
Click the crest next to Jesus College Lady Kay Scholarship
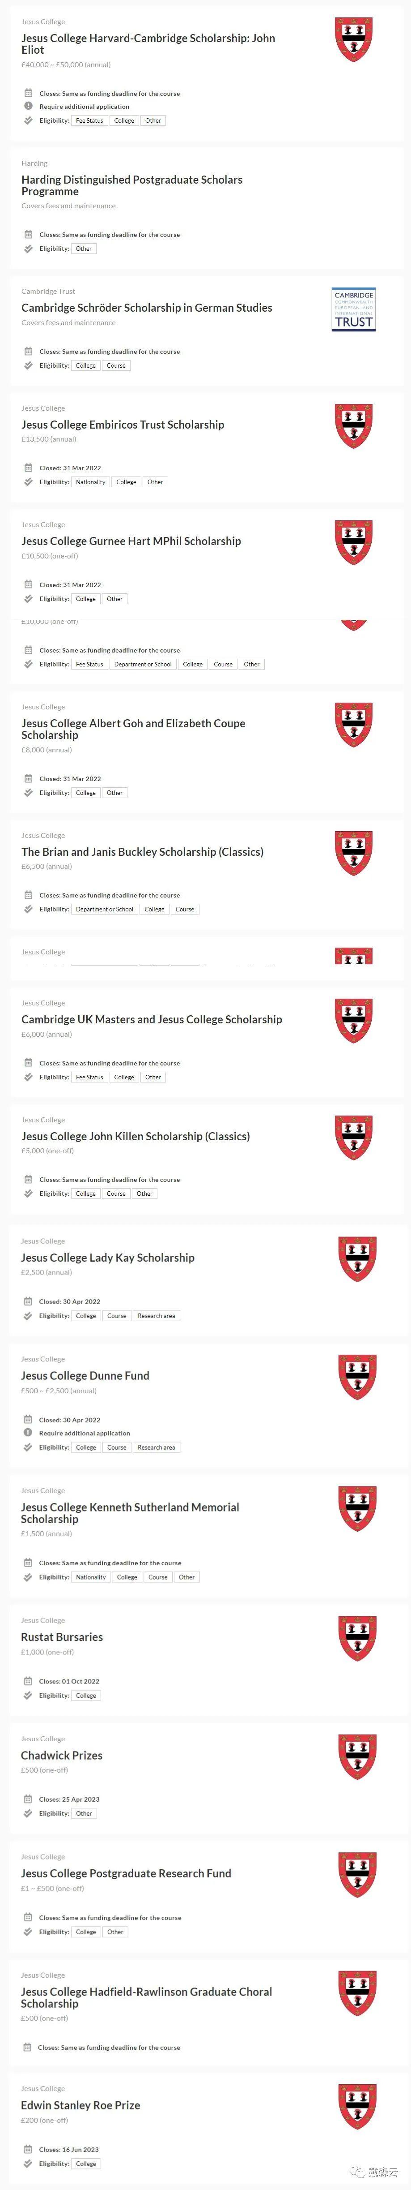(356, 1259)
